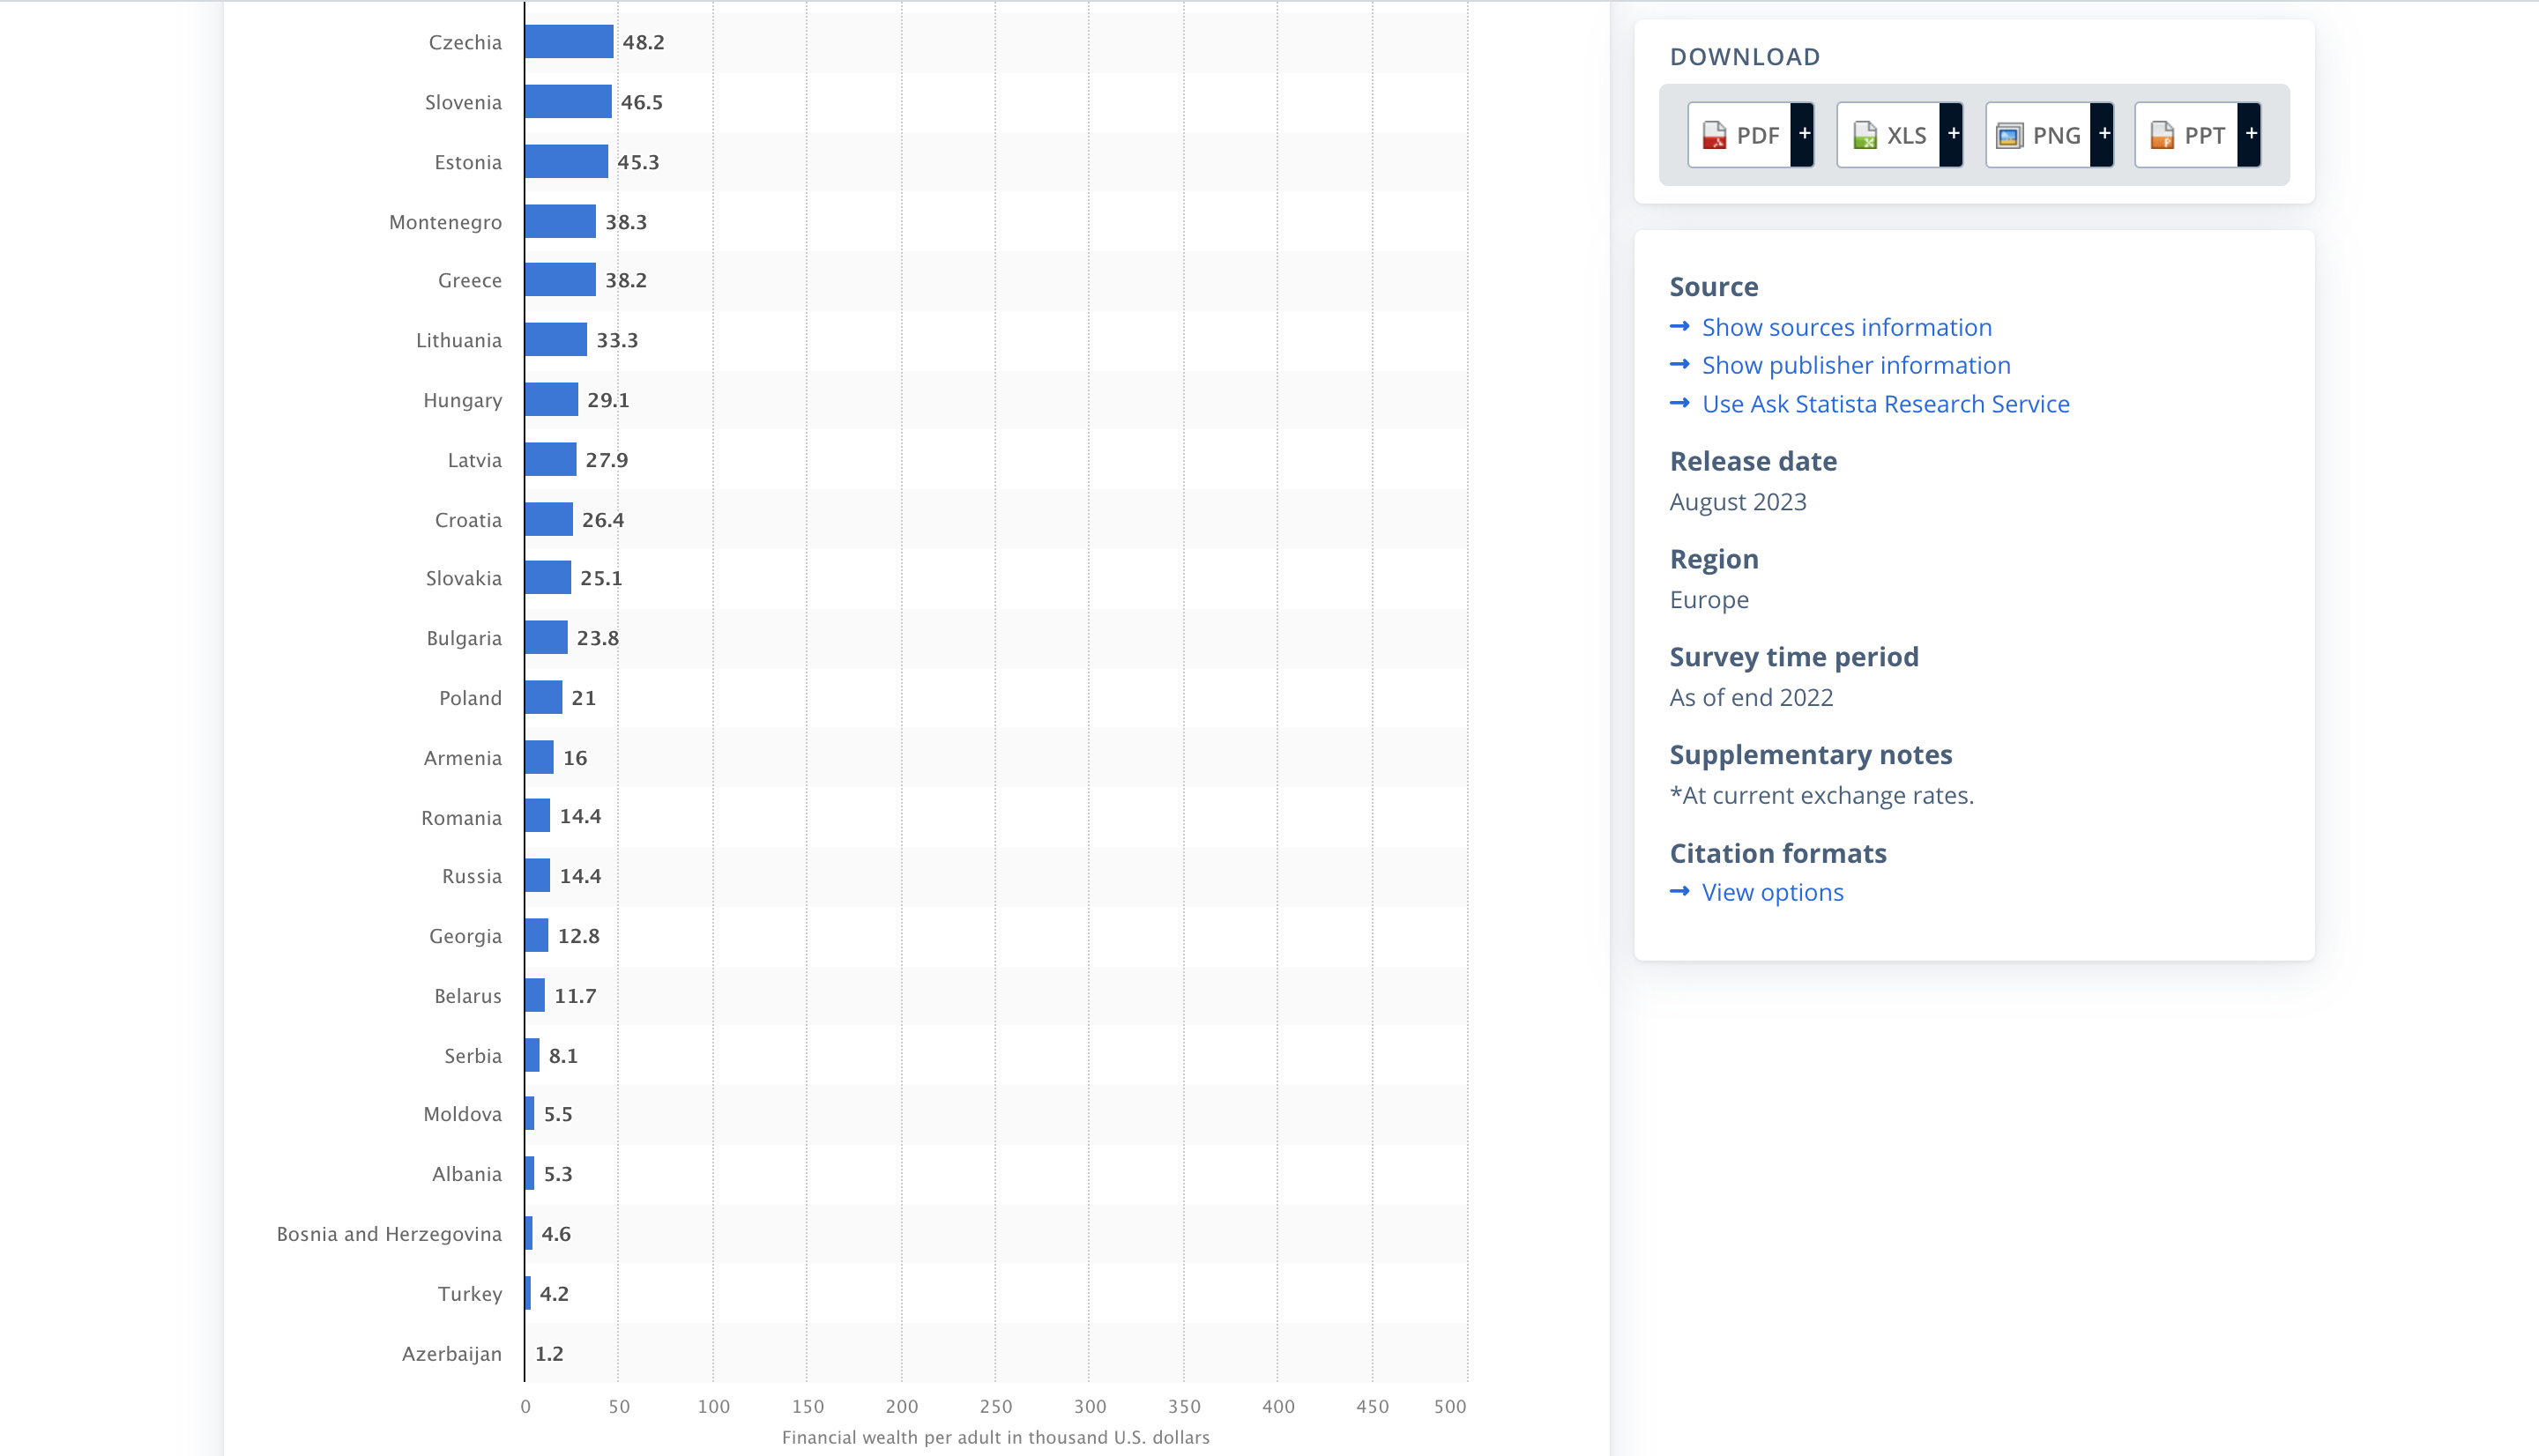Click arrow icon beside Show sources information

click(1680, 327)
